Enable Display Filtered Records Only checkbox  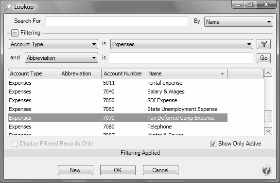[x=15, y=144]
